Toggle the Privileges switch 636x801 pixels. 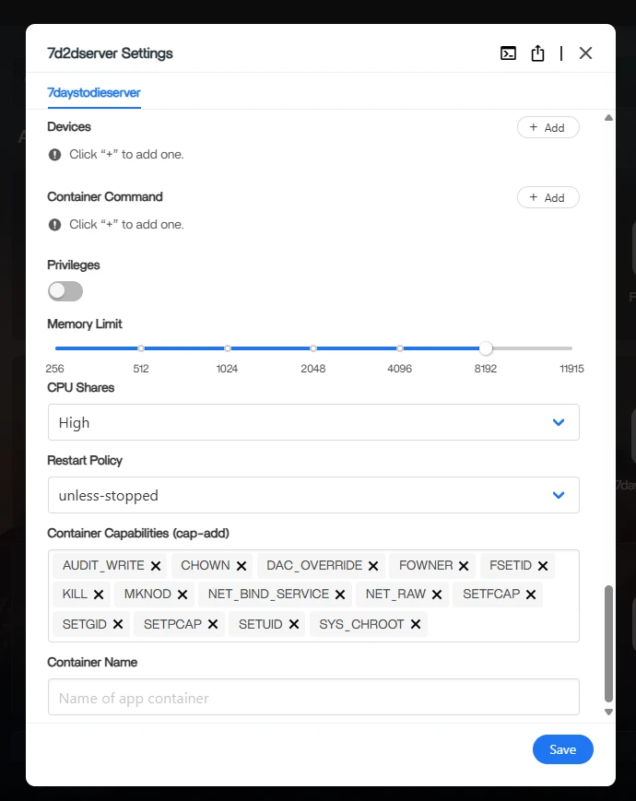pyautogui.click(x=65, y=291)
